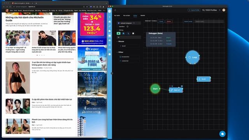
Task: Open a new browser tab with plus
Action: [x=36, y=3]
